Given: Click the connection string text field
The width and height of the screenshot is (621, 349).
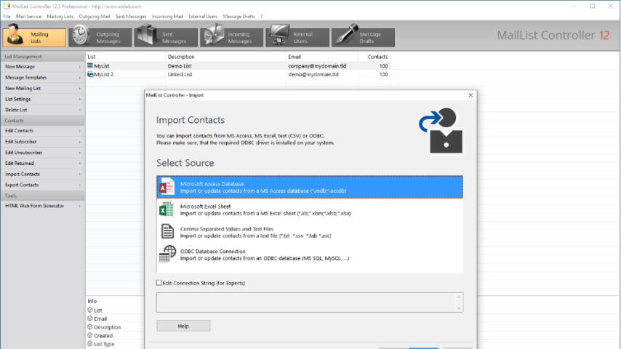Looking at the screenshot, I should point(306,302).
